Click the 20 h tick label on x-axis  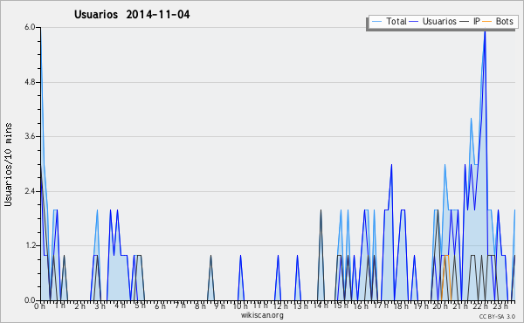pos(440,306)
